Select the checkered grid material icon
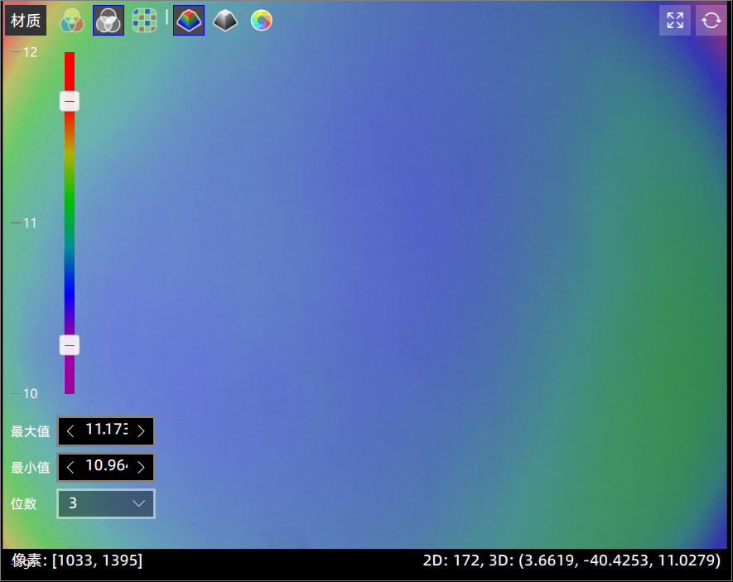 [145, 20]
